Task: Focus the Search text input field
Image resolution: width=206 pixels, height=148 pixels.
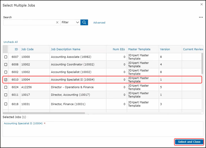Action: pos(29,23)
